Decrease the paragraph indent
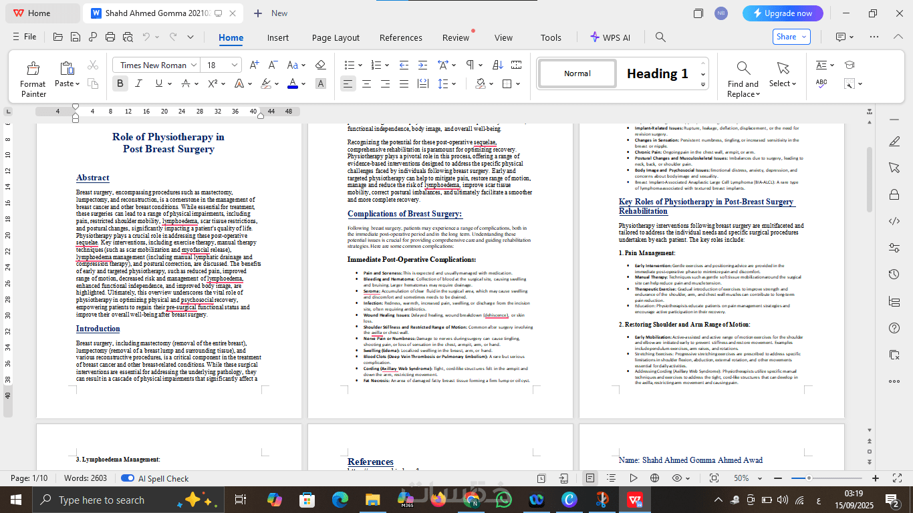Screen dimensions: 913x513 [404, 65]
